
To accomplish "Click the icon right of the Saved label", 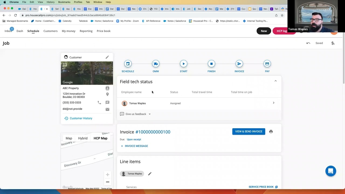I will click(333, 43).
